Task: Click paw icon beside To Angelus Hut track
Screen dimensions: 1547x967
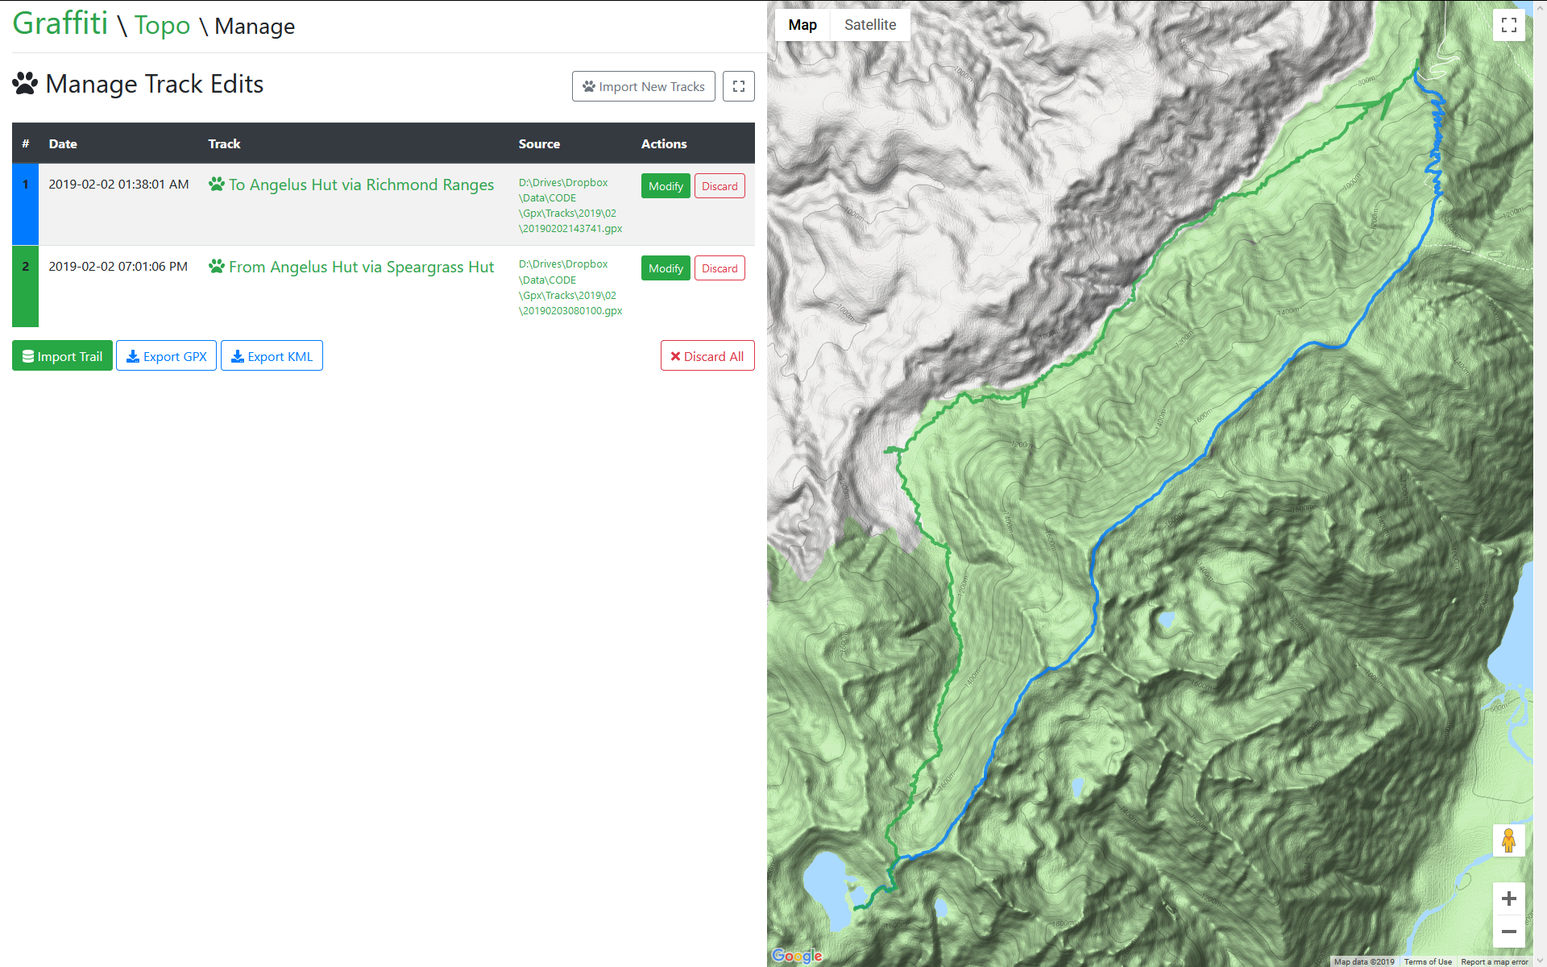Action: point(216,185)
